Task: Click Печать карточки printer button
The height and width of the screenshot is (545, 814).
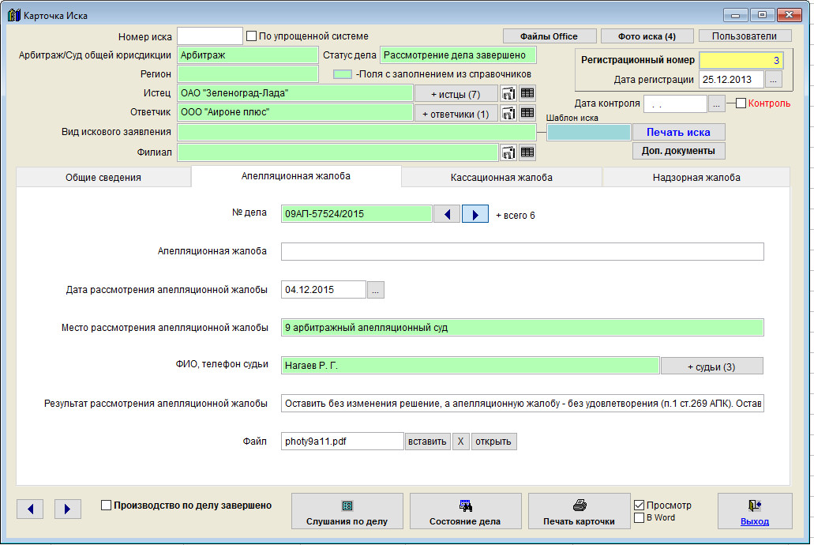Action: 579,512
